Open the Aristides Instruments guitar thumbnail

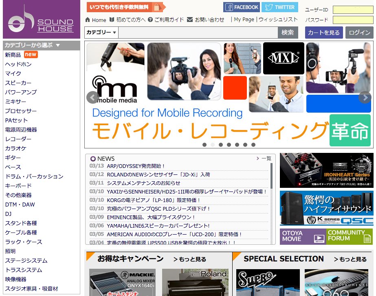pos(336,282)
